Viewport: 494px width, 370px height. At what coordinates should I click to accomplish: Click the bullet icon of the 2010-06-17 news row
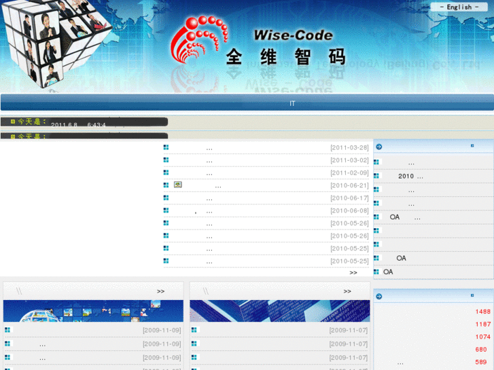tap(166, 198)
